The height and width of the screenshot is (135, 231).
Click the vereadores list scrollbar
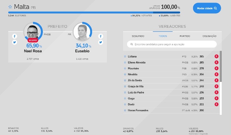(221, 66)
